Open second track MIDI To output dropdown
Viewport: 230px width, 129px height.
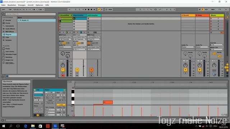click(80, 47)
